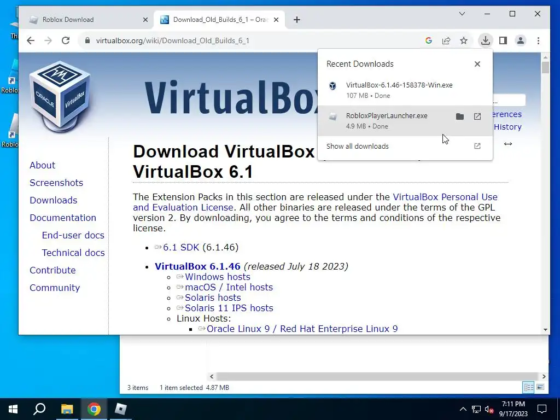The width and height of the screenshot is (560, 420).
Task: View site info via the padlock icon
Action: (x=87, y=40)
